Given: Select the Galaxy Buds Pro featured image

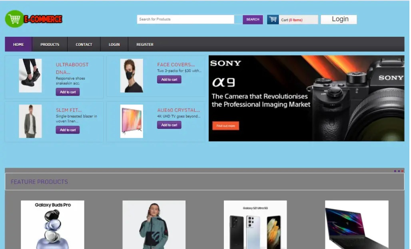Looking at the screenshot, I should pyautogui.click(x=52, y=225).
